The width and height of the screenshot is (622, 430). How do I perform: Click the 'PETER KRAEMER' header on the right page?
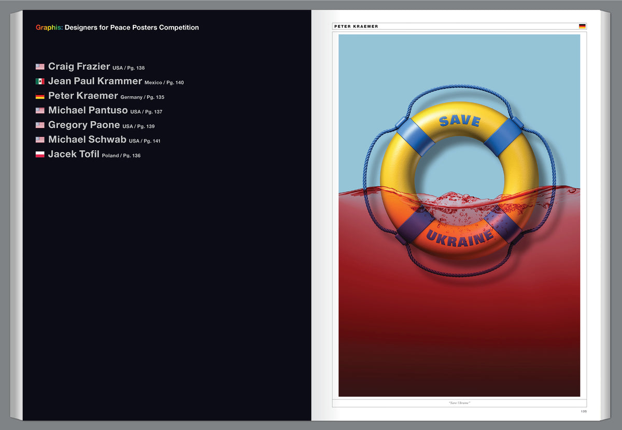click(x=356, y=26)
